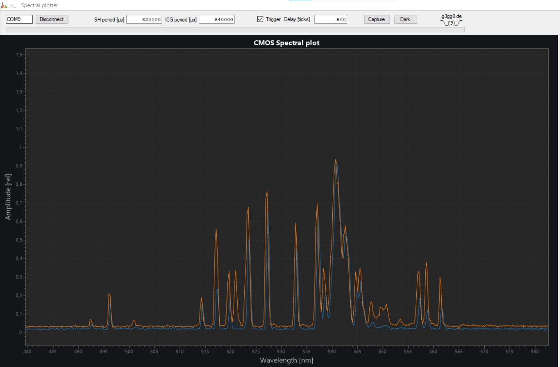
Task: Click the Dark button
Action: click(405, 19)
